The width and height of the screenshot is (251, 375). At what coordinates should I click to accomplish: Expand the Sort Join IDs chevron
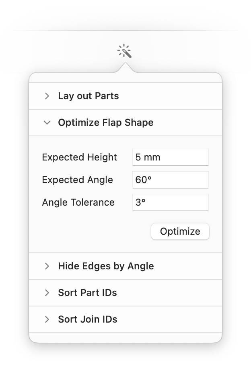(x=47, y=319)
